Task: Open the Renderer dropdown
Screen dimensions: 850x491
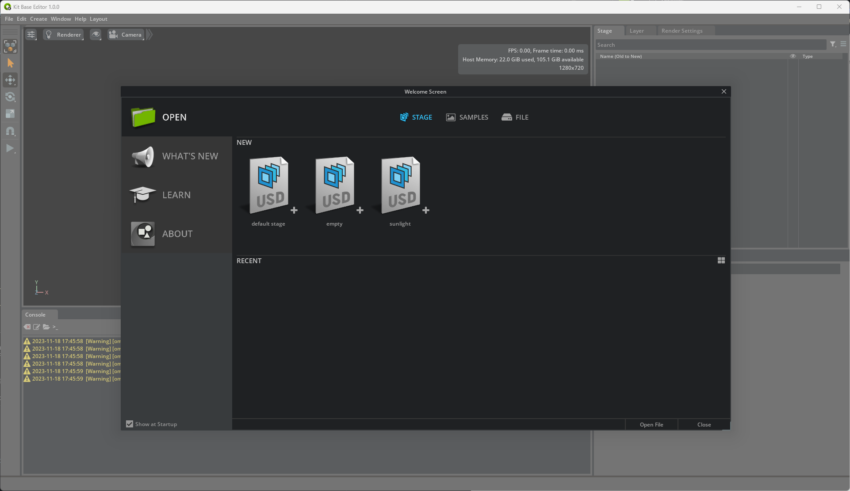Action: (64, 34)
